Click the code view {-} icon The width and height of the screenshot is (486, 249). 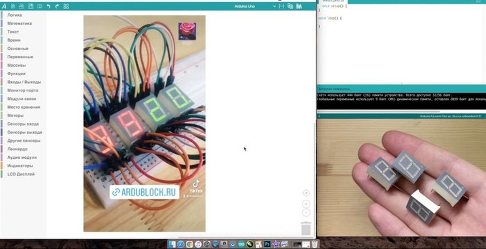(x=282, y=6)
